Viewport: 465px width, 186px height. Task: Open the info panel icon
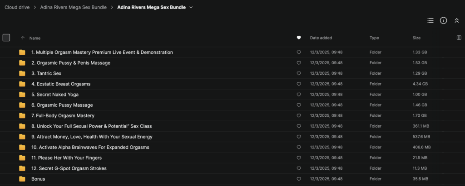point(444,21)
